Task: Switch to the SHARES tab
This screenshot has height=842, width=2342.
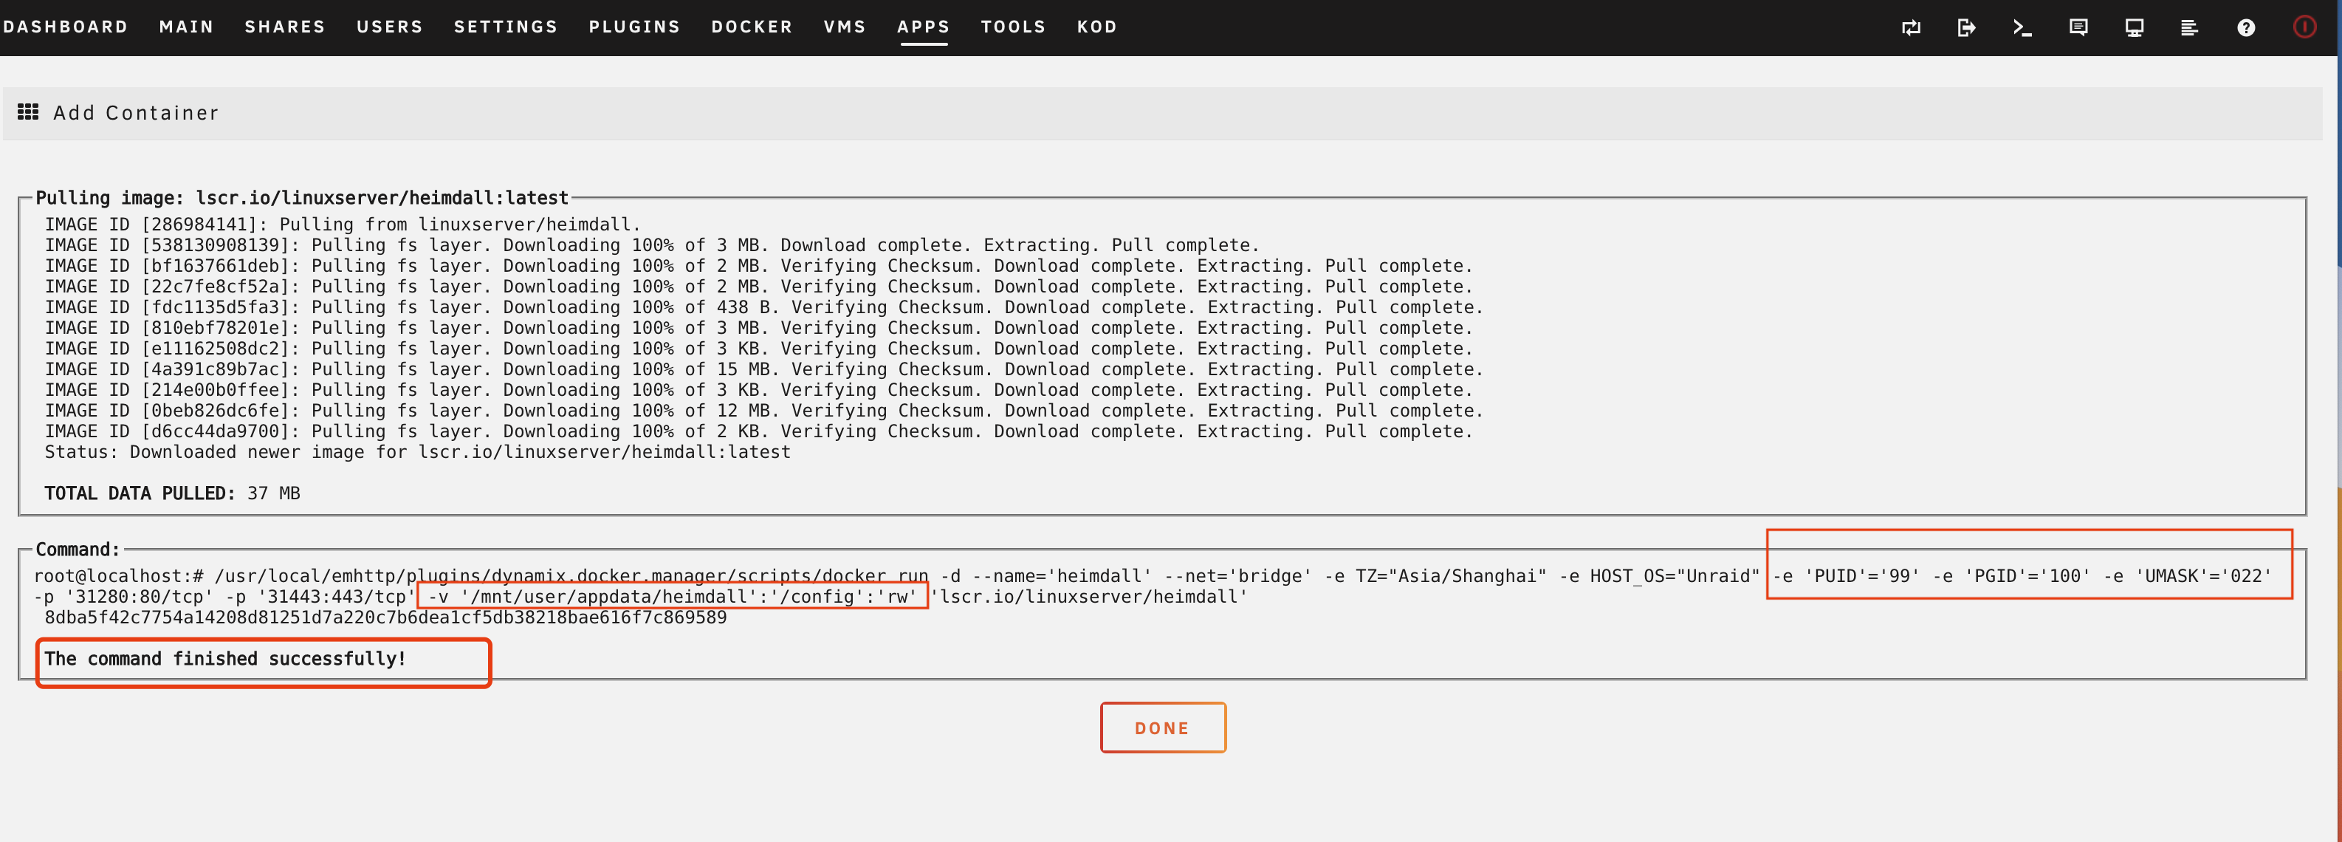Action: click(284, 27)
